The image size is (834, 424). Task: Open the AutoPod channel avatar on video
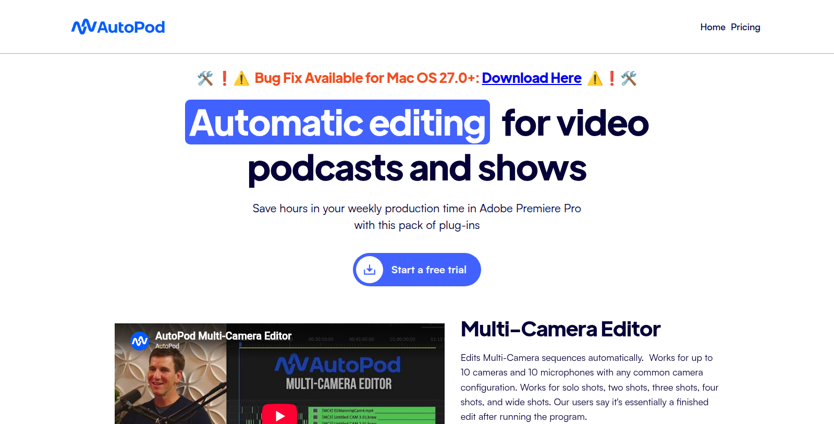point(140,341)
